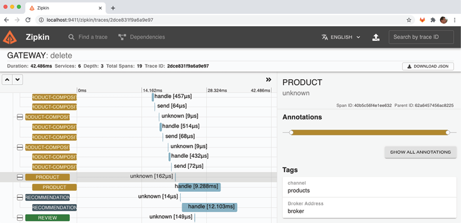Collapse PRODUCT-COMPOSITE row with unknown [9µs] before handle [432µs]
Viewport: 461px width, 223px height.
coord(20,147)
